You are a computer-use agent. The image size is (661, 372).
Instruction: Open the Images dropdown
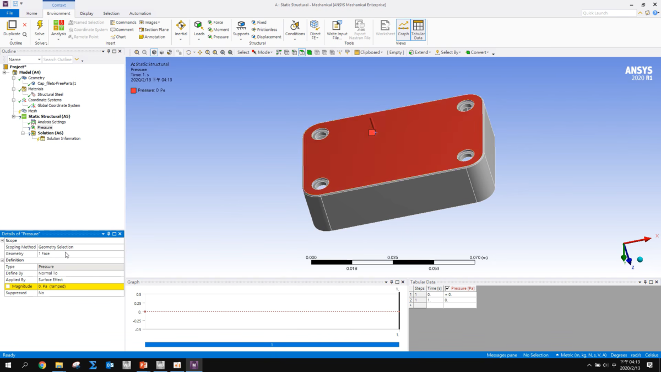[x=149, y=23]
